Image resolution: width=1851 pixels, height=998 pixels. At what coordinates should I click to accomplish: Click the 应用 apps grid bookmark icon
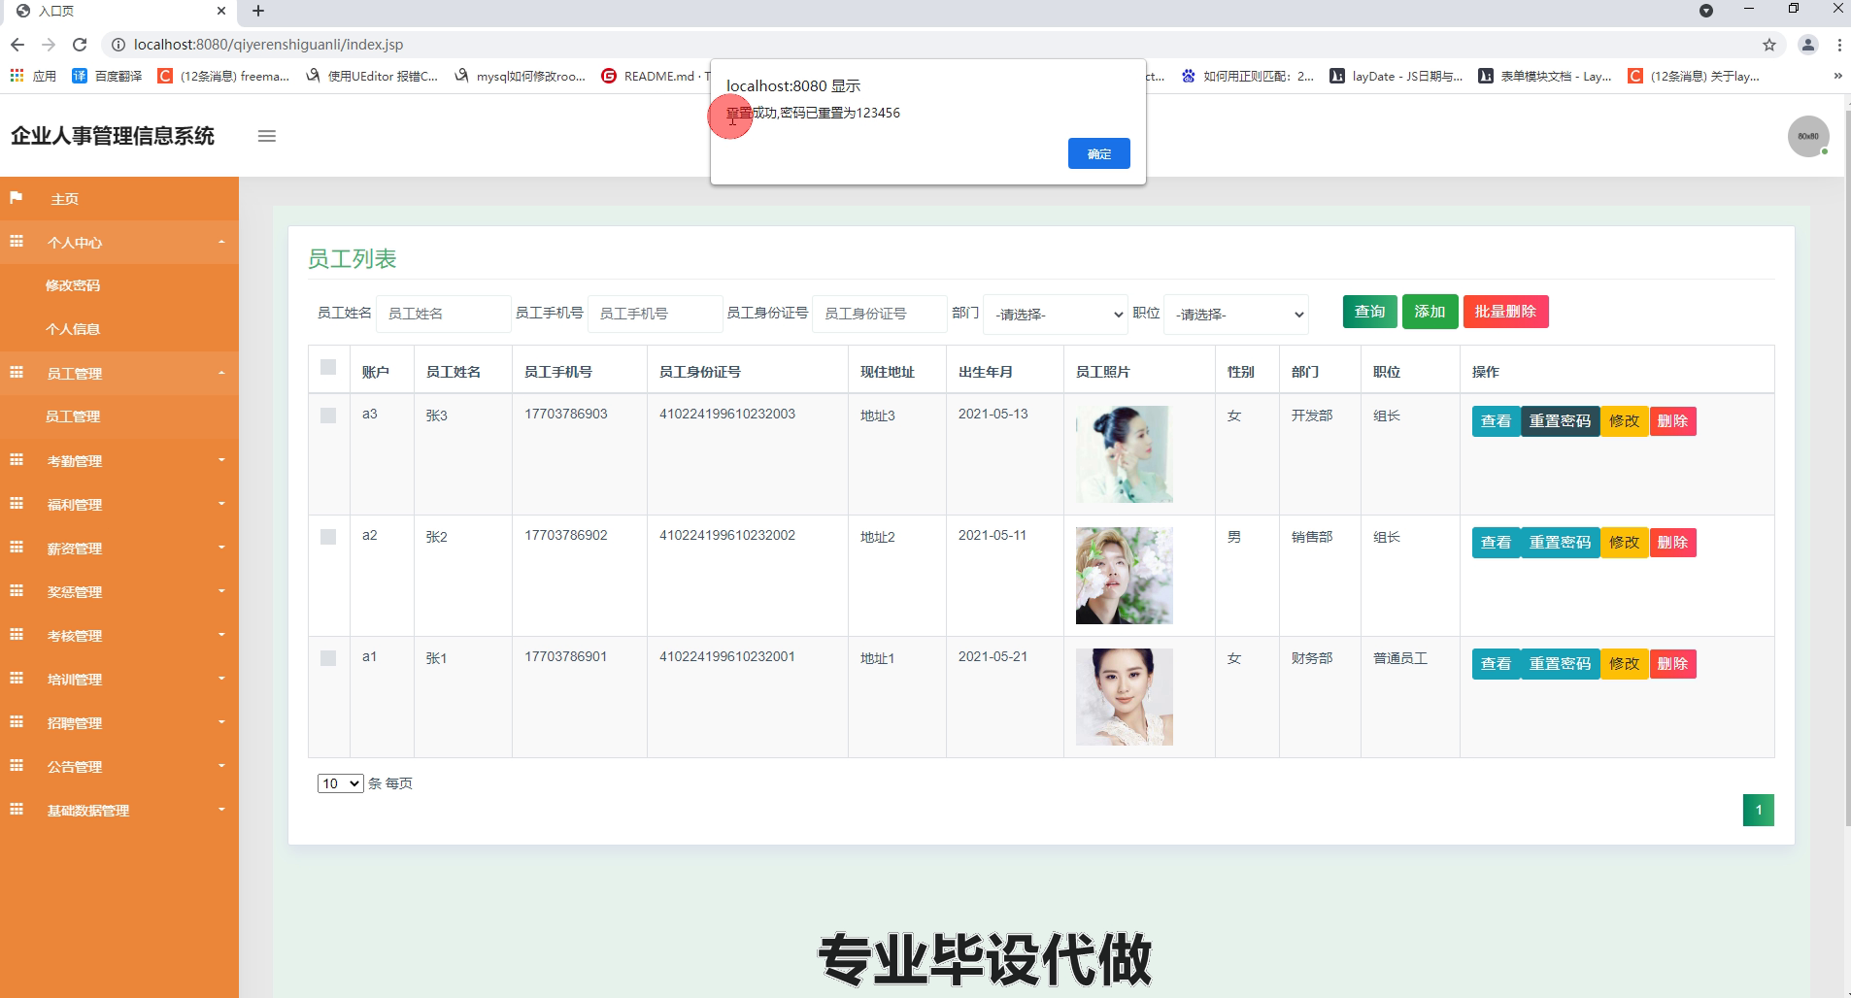point(17,76)
